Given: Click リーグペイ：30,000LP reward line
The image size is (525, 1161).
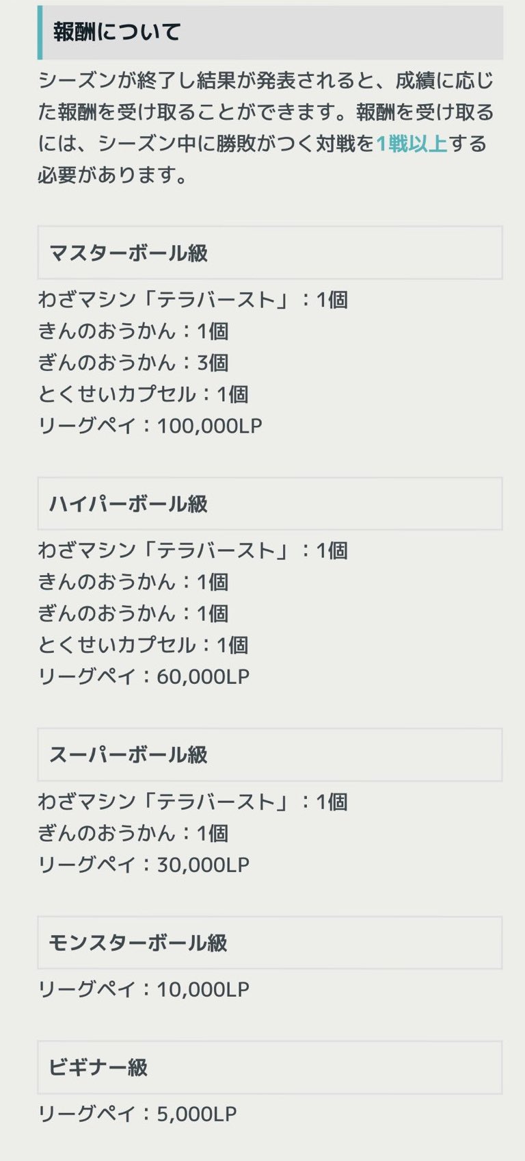Looking at the screenshot, I should tap(144, 865).
